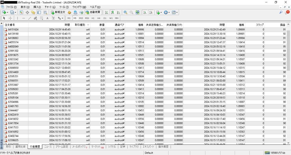Click the 新規注文 (New Order) button
291x155 pixels.
[x=58, y=12]
